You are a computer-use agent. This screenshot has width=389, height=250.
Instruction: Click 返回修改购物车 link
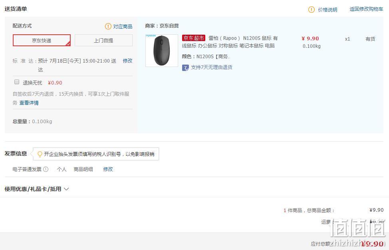tap(366, 9)
